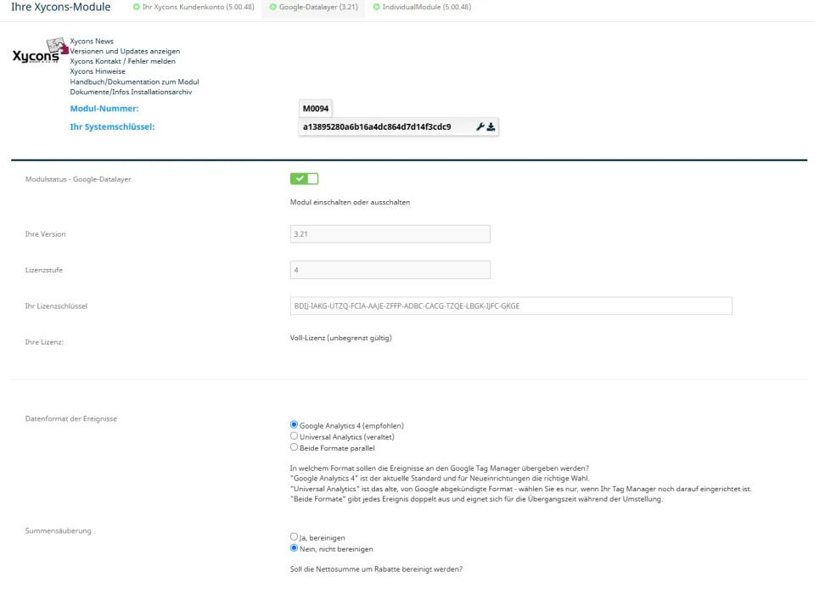Select Google Analytics 4 (empfohlen) radio option
Screen dimensions: 814x594
(x=294, y=424)
